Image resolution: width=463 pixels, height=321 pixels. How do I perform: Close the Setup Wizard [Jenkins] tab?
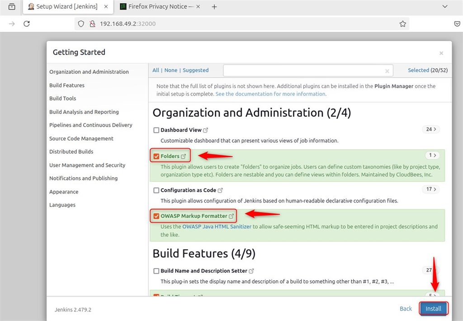coord(106,6)
